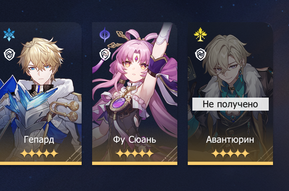The image size is (289, 191).
Task: Click the gold bar under Авантюрин card
Action: tap(231, 163)
